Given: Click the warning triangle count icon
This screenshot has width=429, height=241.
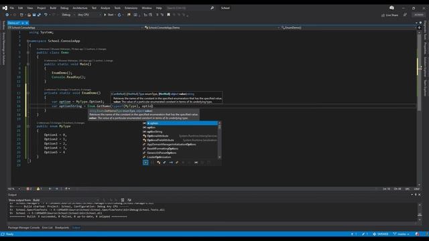Looking at the screenshot, I should pyautogui.click(x=39, y=189).
